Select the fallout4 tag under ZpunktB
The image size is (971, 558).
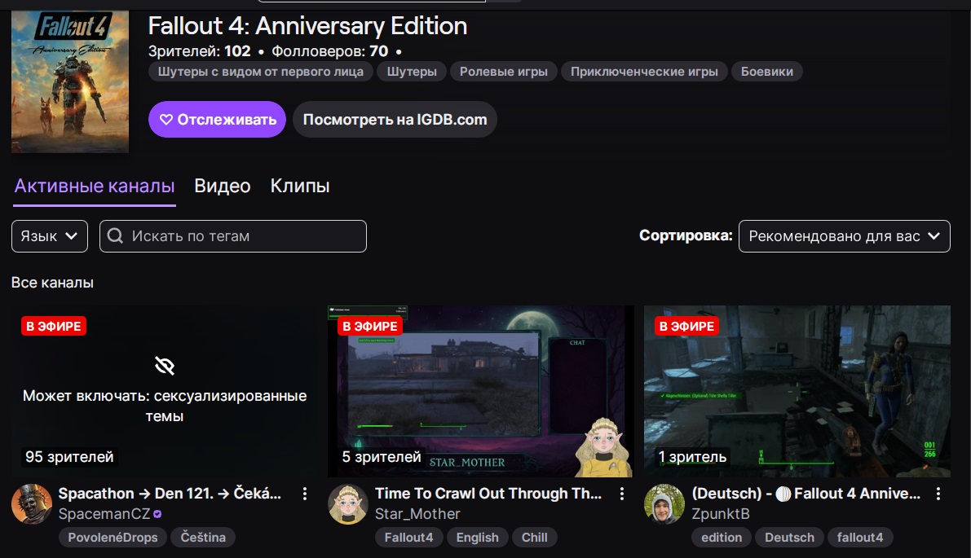[x=860, y=538]
